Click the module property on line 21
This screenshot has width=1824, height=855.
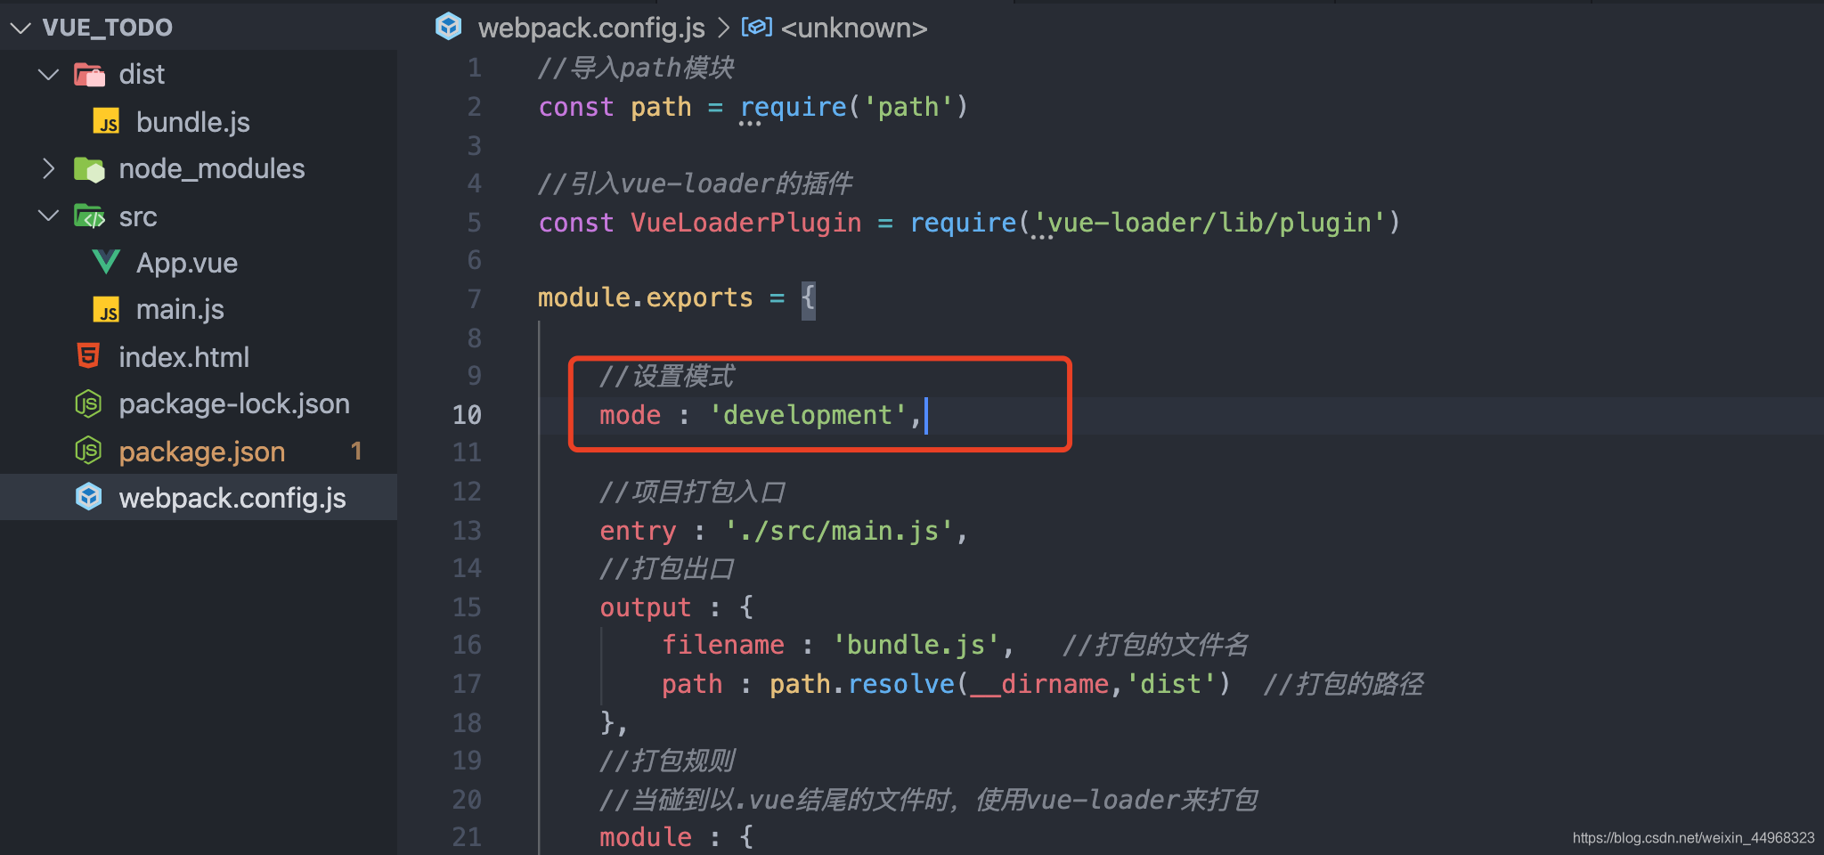[x=646, y=837]
